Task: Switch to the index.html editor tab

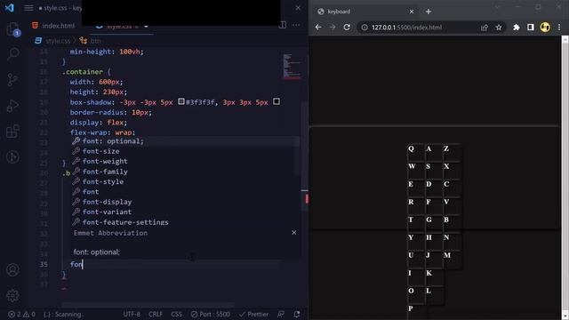Action: point(53,26)
